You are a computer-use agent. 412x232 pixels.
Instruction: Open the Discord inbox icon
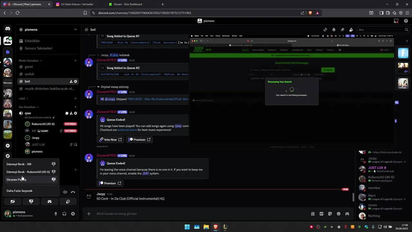click(x=396, y=21)
